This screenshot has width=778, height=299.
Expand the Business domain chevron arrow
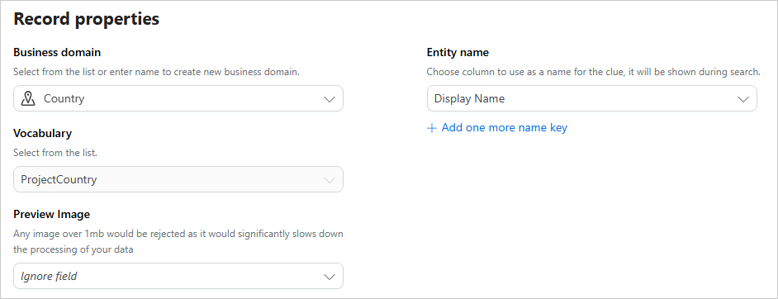330,99
